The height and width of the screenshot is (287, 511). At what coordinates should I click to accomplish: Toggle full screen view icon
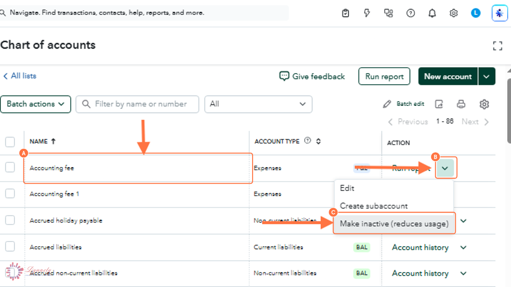(497, 46)
